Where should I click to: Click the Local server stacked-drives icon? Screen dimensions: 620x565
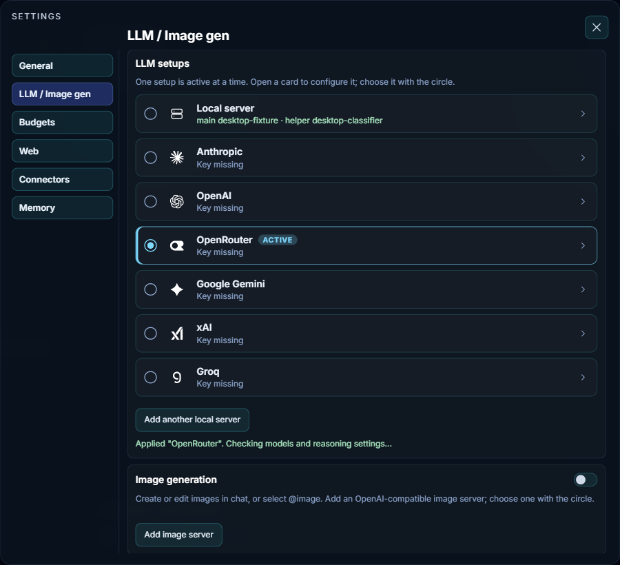click(x=177, y=114)
